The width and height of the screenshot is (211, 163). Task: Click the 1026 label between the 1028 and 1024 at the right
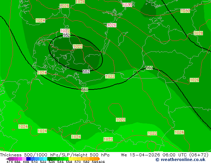pos(194,80)
